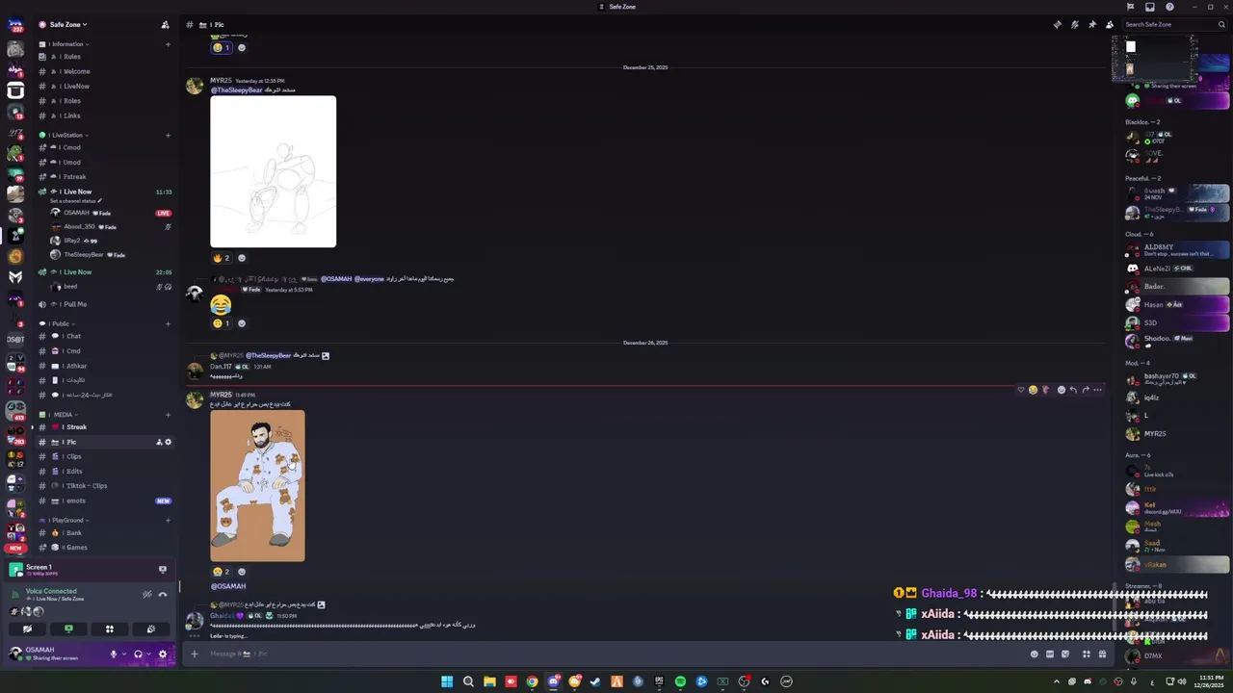The height and width of the screenshot is (693, 1233).
Task: Toggle screen share button in voice panel
Action: pos(68,629)
